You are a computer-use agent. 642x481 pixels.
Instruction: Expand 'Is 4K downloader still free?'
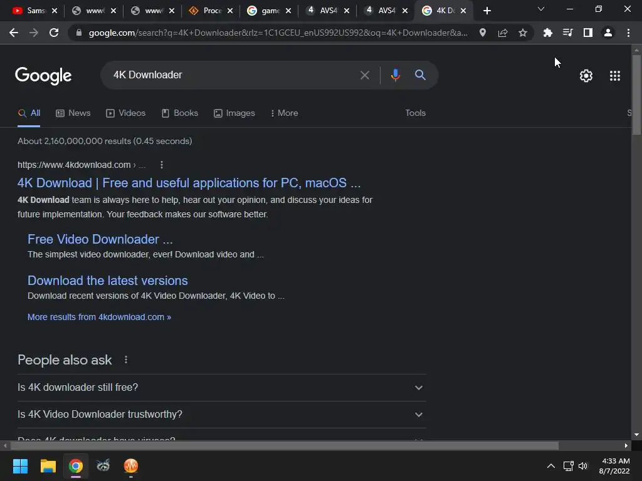[x=221, y=387]
